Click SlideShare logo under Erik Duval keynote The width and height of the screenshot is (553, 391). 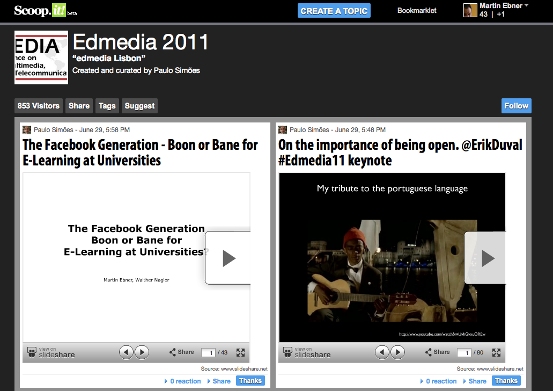click(x=307, y=352)
